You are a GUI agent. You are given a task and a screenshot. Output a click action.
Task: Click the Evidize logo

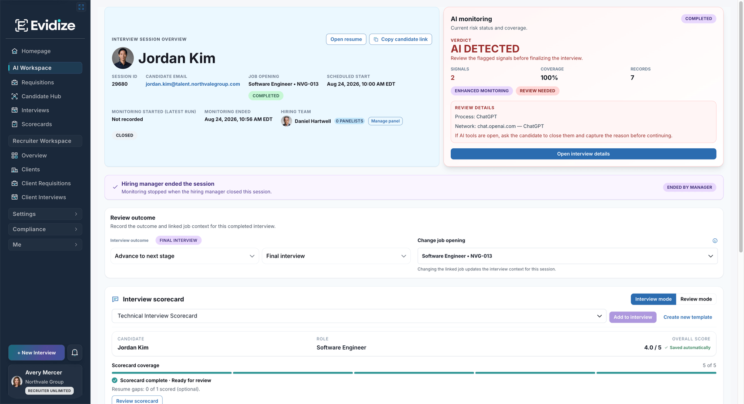pos(45,25)
